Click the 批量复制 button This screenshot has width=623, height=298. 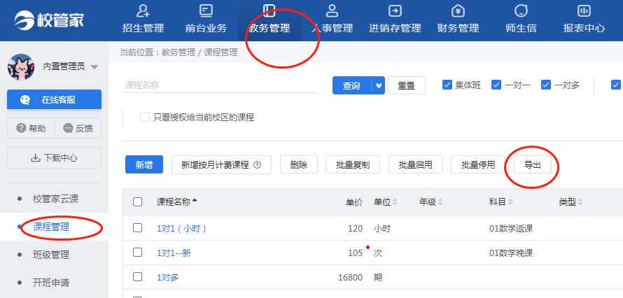click(x=353, y=164)
